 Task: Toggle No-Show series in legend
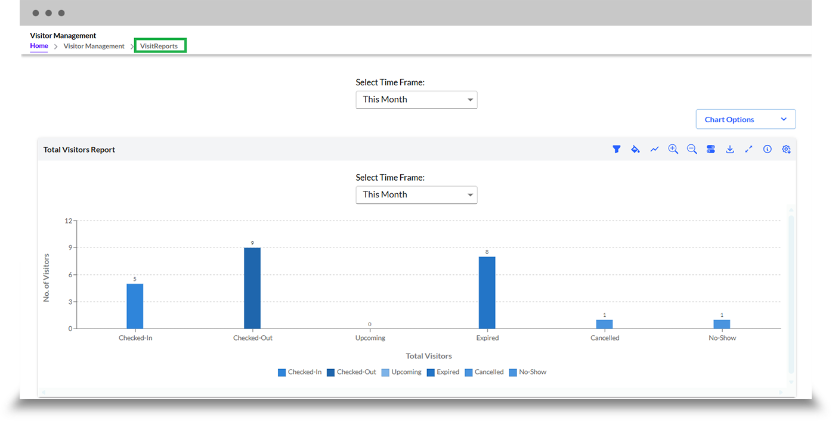tap(528, 372)
